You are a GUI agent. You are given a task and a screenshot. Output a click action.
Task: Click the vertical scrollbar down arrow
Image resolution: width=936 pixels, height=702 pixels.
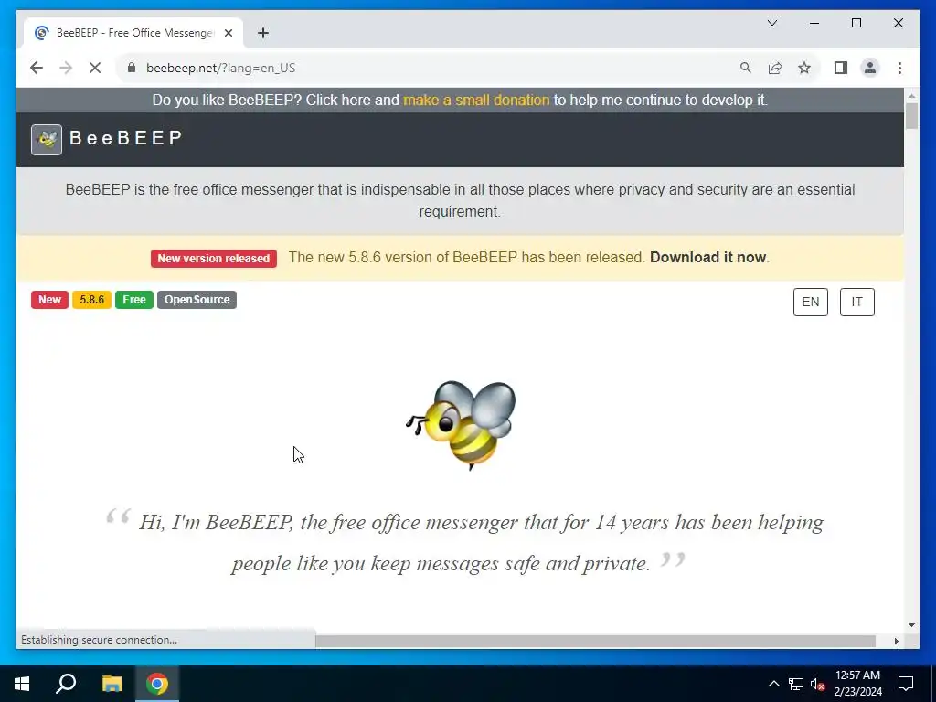coord(911,625)
